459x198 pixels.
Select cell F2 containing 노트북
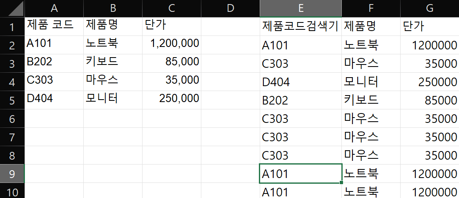pyautogui.click(x=371, y=45)
